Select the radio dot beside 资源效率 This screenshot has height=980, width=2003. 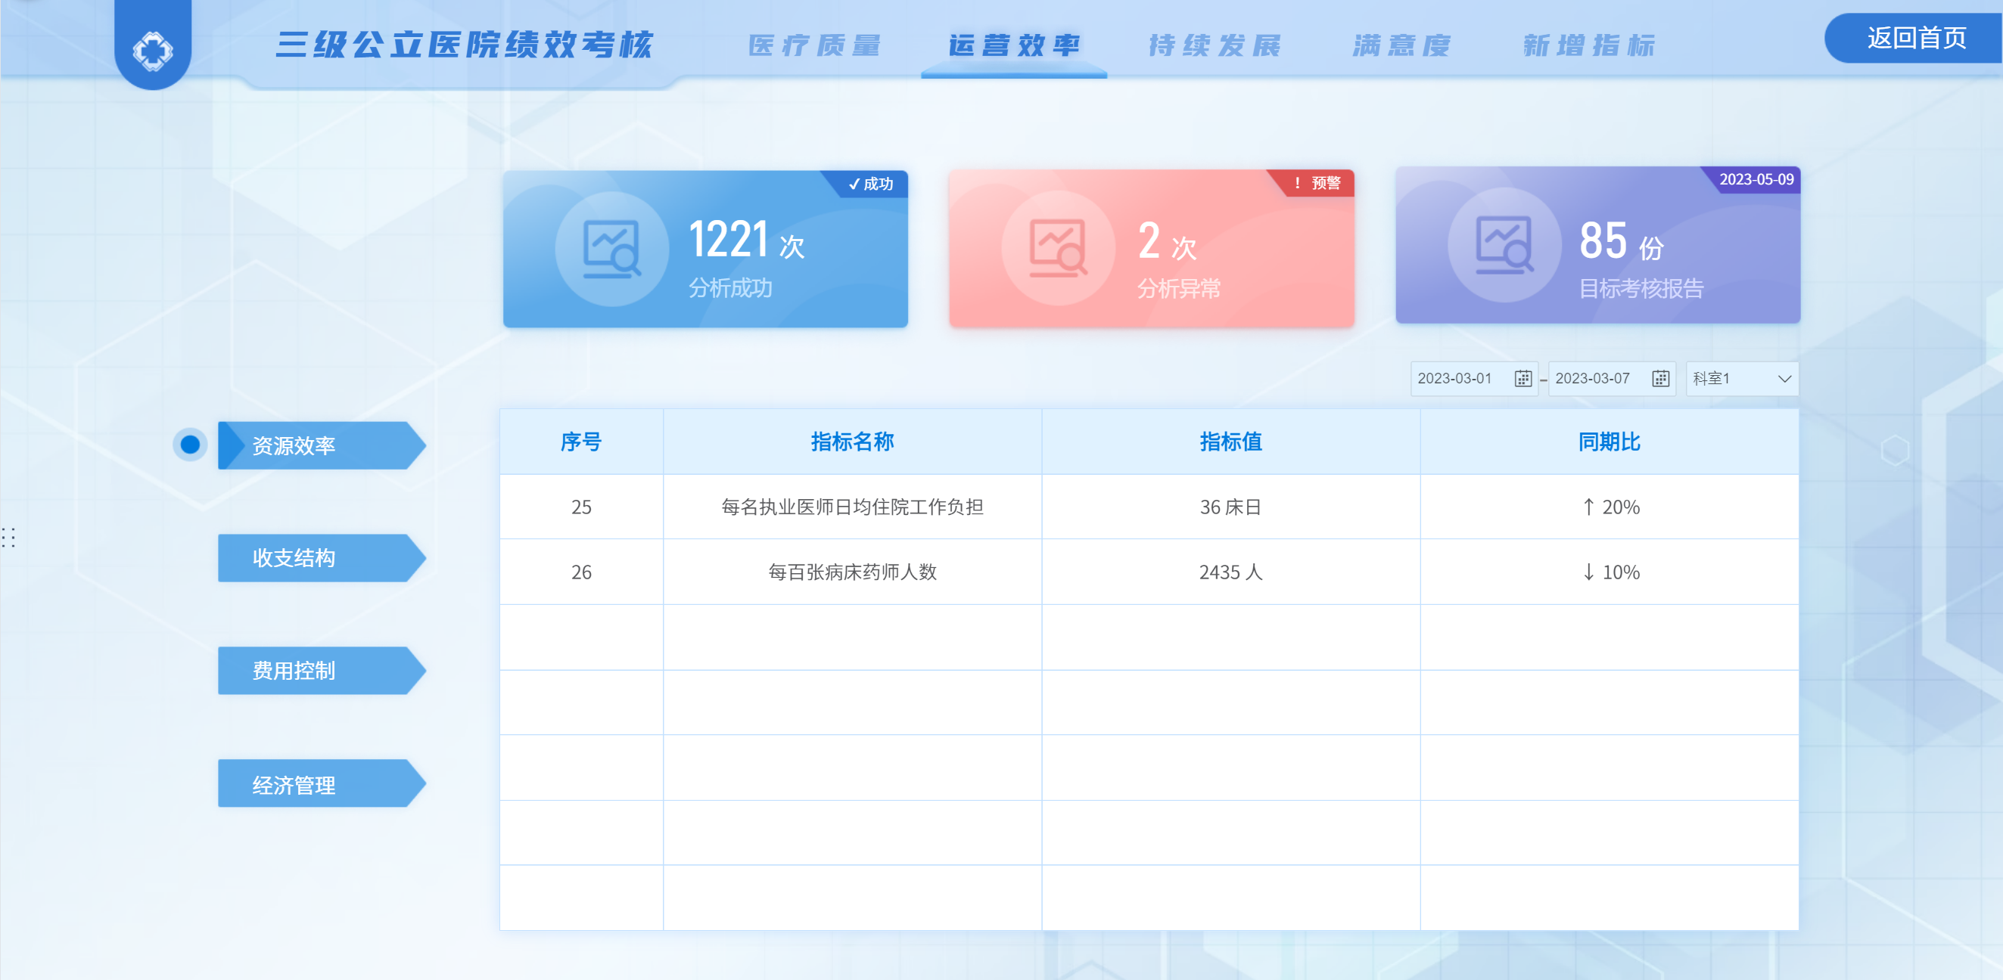(x=190, y=445)
